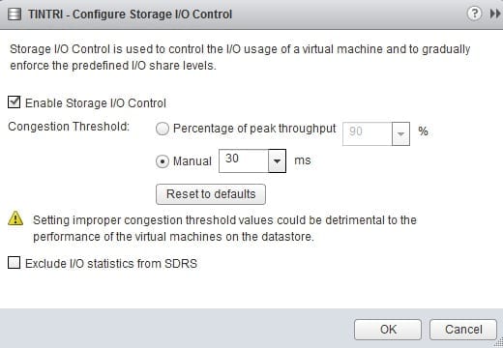Select the Manual radio button
The image size is (503, 348).
click(163, 161)
